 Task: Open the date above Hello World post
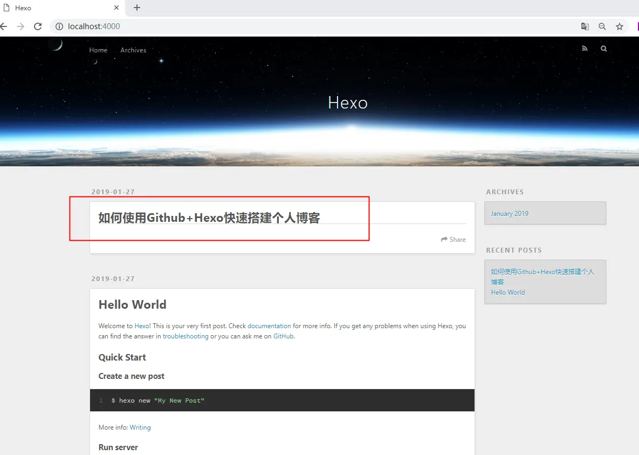click(113, 279)
